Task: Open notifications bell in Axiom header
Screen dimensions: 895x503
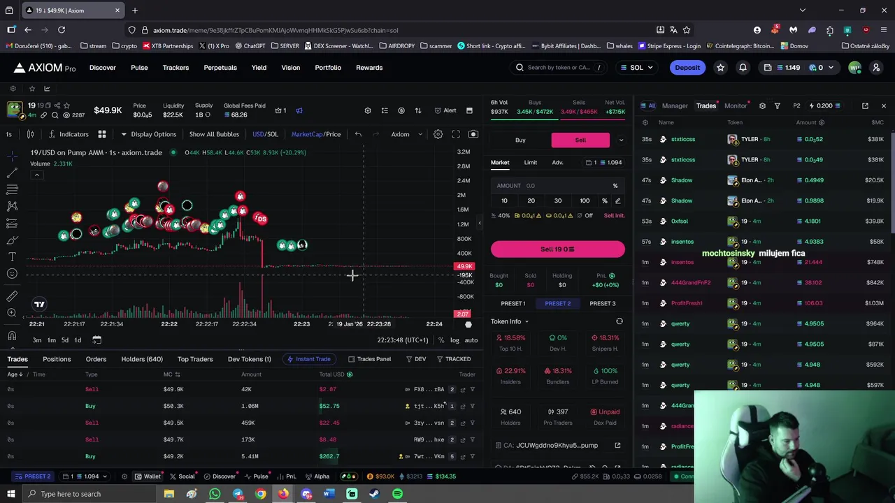Action: click(x=743, y=68)
